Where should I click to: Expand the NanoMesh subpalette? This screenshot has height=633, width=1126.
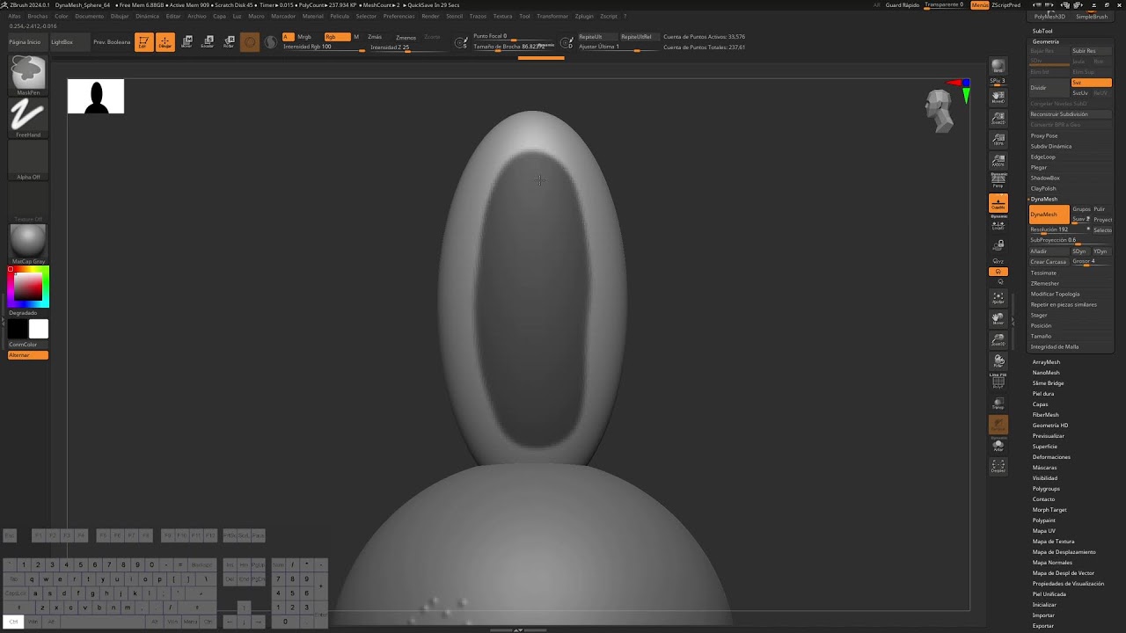pyautogui.click(x=1046, y=373)
